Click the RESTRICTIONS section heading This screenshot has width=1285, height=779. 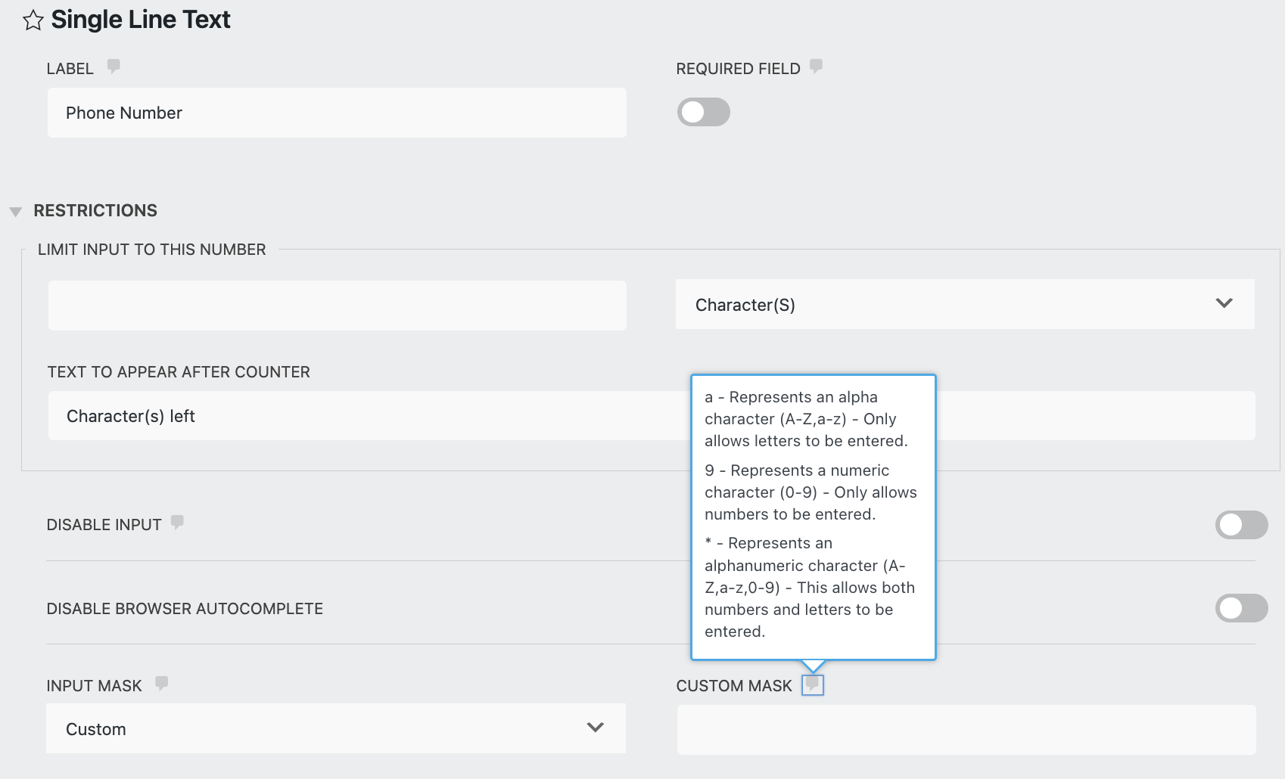95,211
